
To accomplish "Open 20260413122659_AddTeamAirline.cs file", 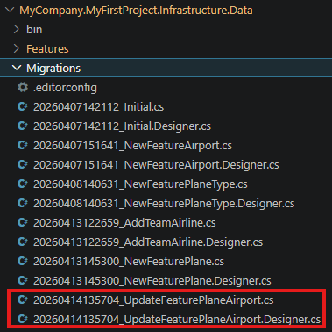I will (124, 223).
